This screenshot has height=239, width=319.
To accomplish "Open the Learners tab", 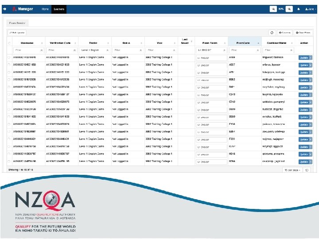I will click(x=59, y=9).
